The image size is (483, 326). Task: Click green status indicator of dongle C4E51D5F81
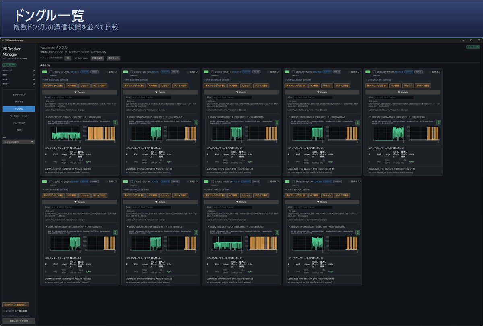[126, 182]
